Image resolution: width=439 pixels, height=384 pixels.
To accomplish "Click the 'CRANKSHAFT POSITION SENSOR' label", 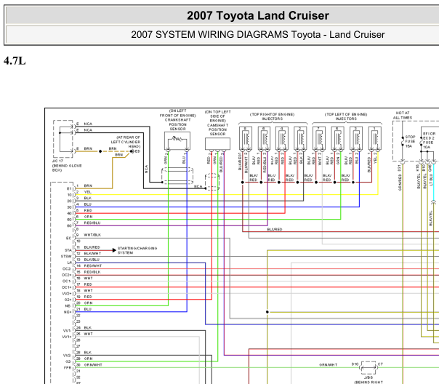I will 177,124.
